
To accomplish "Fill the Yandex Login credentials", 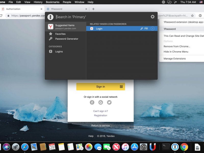I will [x=144, y=29].
